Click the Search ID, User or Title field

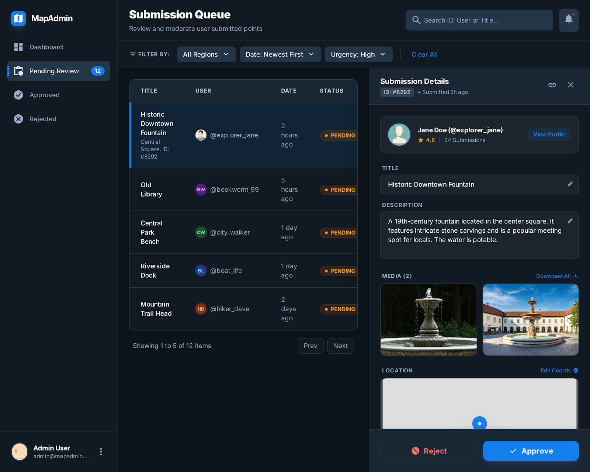479,20
